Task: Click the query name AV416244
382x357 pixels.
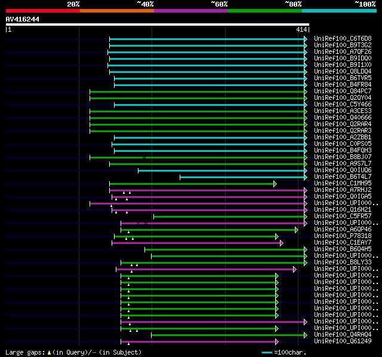Action: click(x=23, y=19)
